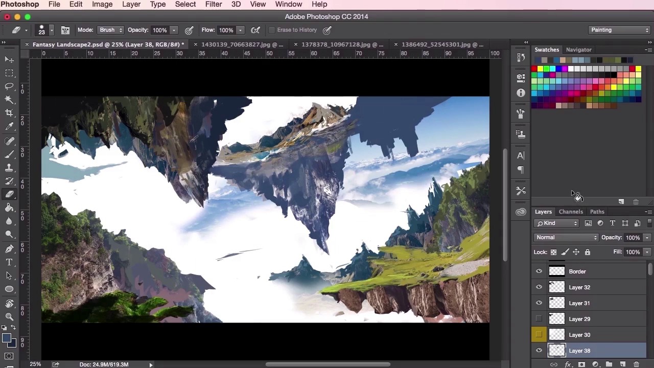Add a layer mask from Layers panel footer
The image size is (654, 368).
click(581, 364)
